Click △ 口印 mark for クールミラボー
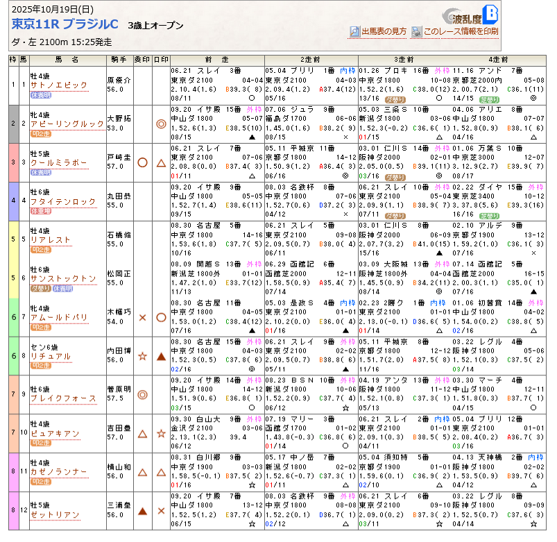Screen dimensions: 557x542 [162, 163]
